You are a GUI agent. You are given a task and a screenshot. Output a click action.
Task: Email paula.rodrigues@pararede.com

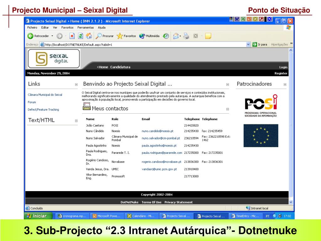pos(162,153)
